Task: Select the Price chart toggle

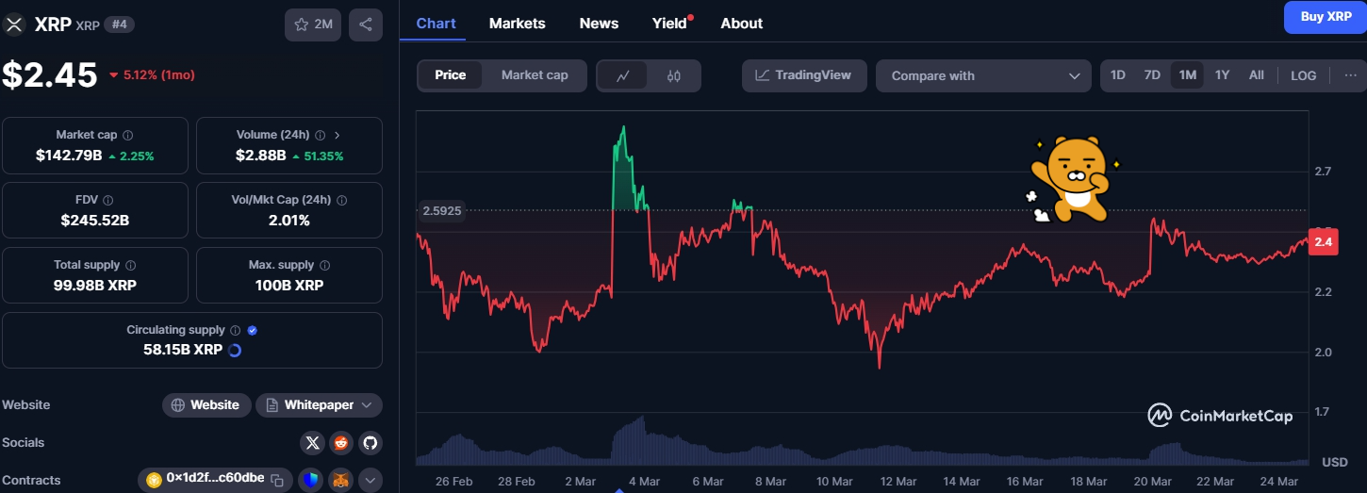Action: (x=451, y=75)
